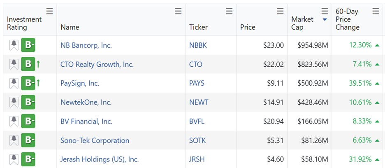Viewport: 385px width, 168px height.
Task: Toggle alert bell for Jerash Holdings row
Action: click(x=14, y=159)
